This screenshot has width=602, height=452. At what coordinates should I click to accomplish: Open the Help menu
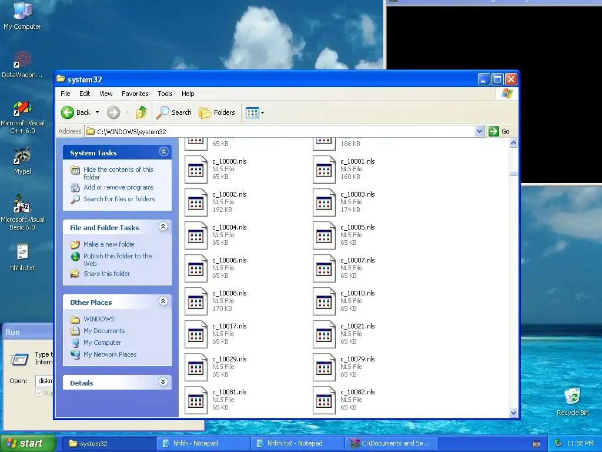pyautogui.click(x=188, y=94)
